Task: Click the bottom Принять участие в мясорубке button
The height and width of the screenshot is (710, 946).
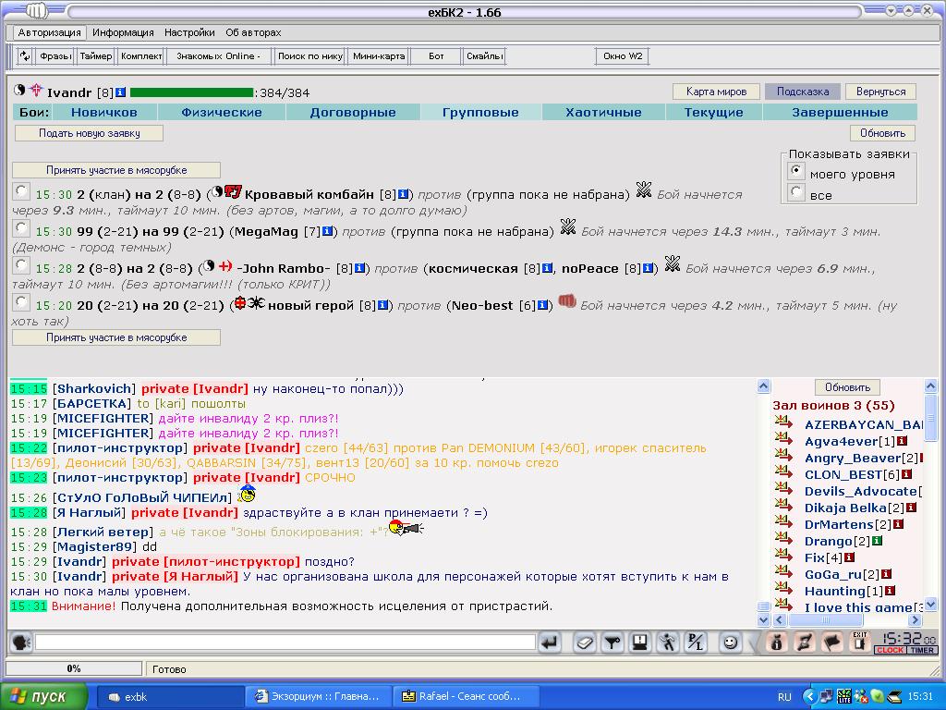Action: 116,337
